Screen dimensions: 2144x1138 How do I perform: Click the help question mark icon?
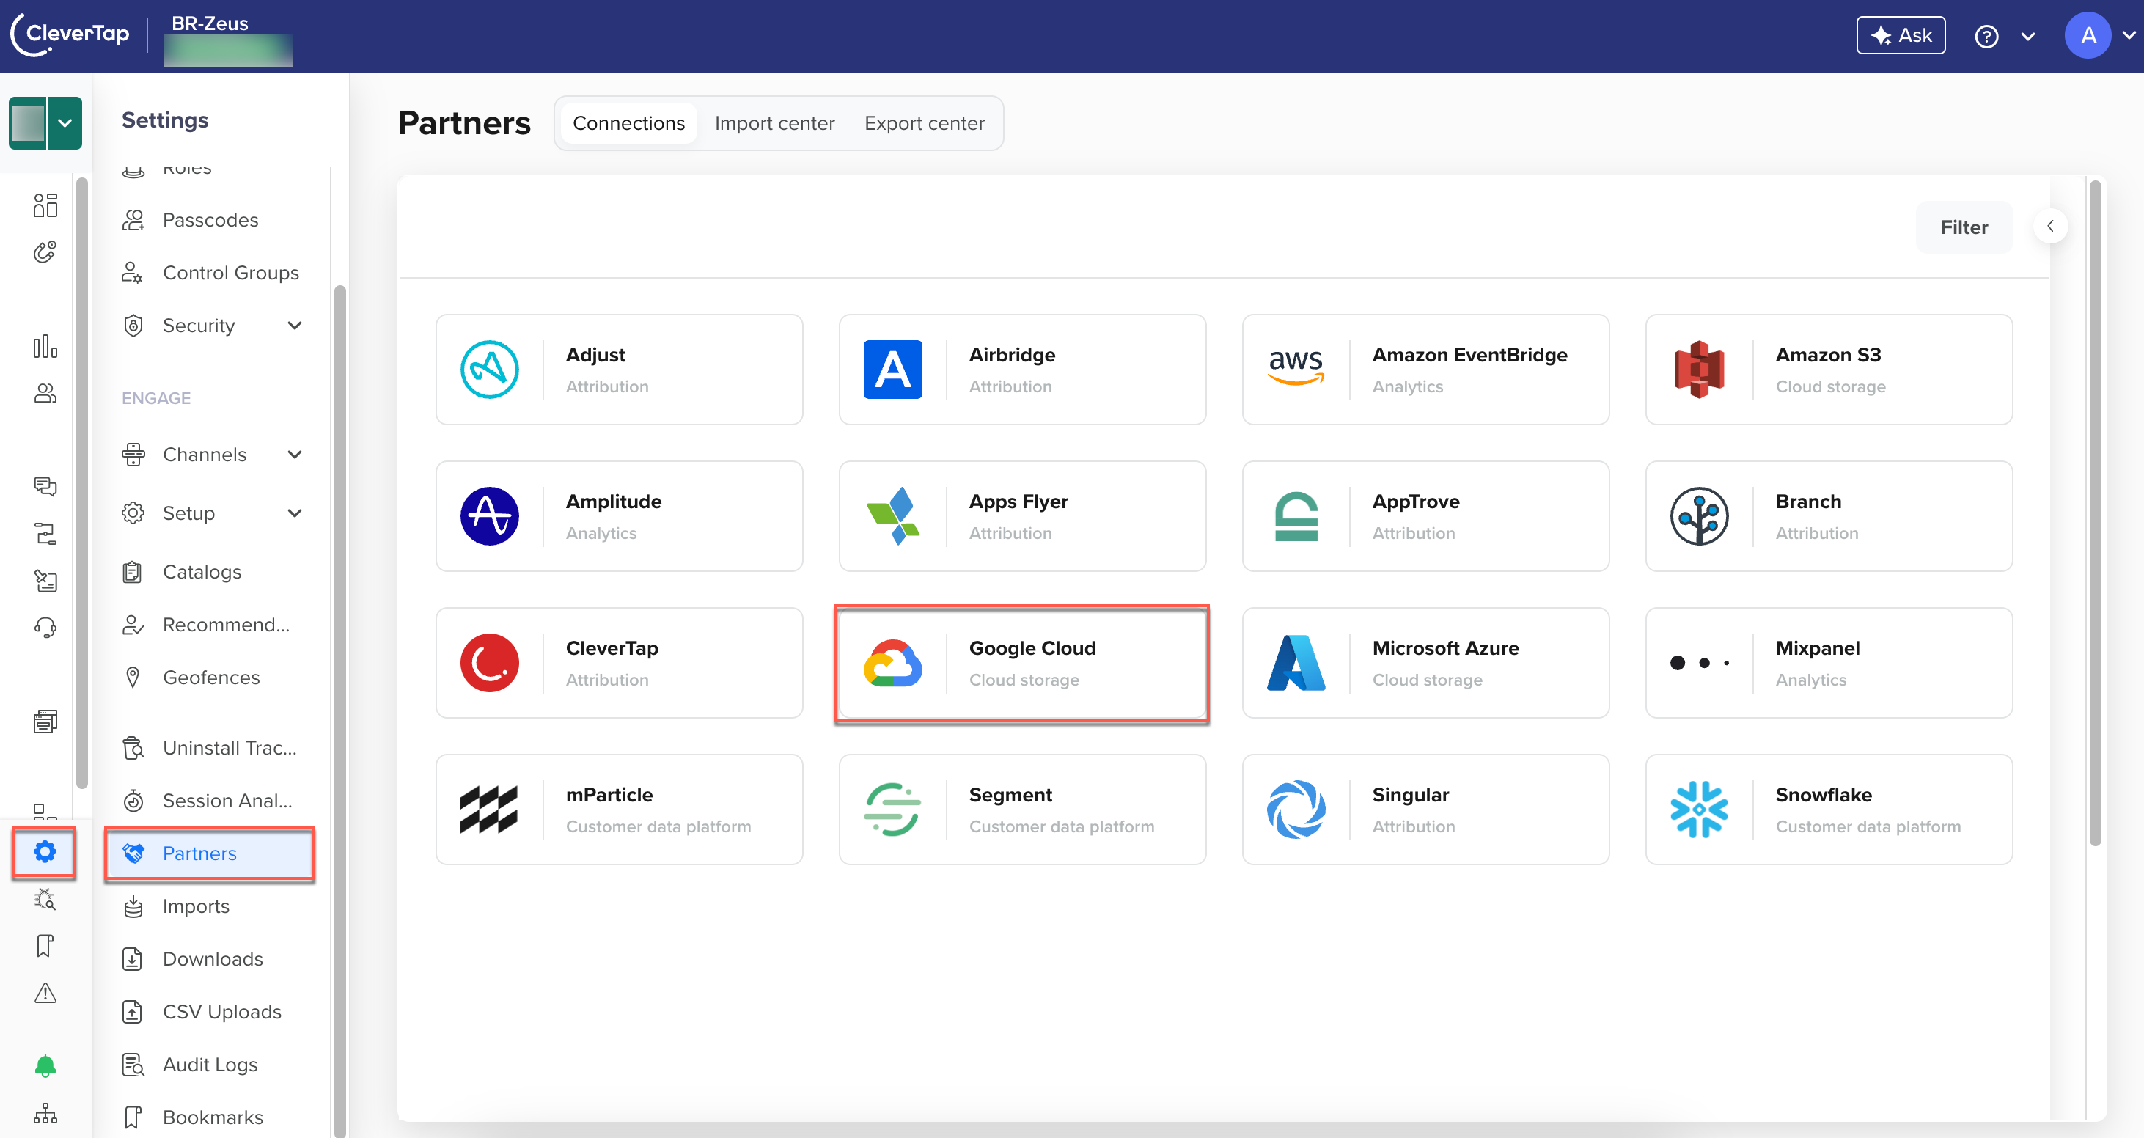pyautogui.click(x=1986, y=36)
